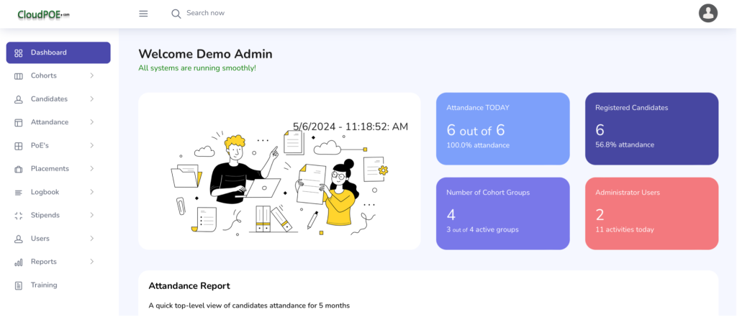Click the CloudPOE.com logo

[x=44, y=14]
